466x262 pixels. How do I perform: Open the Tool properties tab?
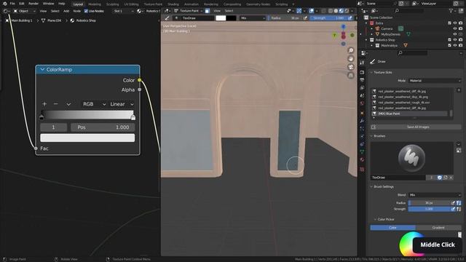[x=362, y=63]
